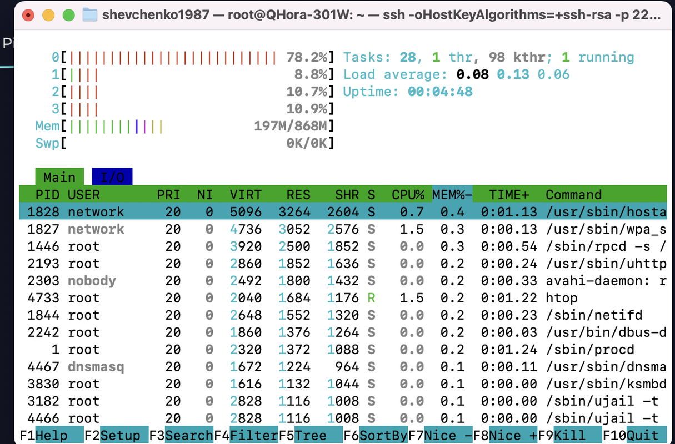Viewport: 675px width, 444px height.
Task: Click the CPU 1 usage meter at 8.8%
Action: click(193, 74)
